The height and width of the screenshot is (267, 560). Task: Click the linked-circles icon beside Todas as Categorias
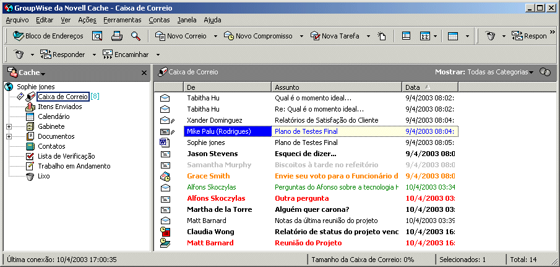click(545, 72)
